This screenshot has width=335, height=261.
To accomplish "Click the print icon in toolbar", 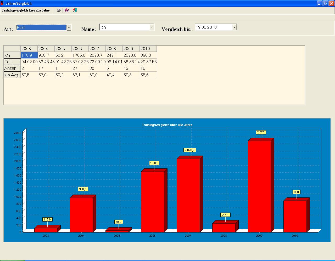I will pyautogui.click(x=59, y=10).
